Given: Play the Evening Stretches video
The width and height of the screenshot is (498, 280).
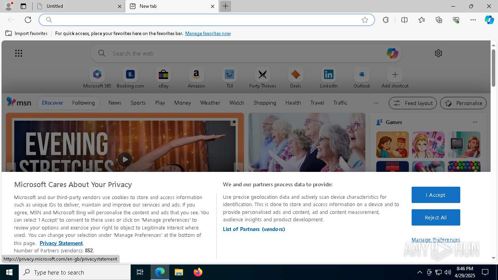Looking at the screenshot, I should coord(124,159).
